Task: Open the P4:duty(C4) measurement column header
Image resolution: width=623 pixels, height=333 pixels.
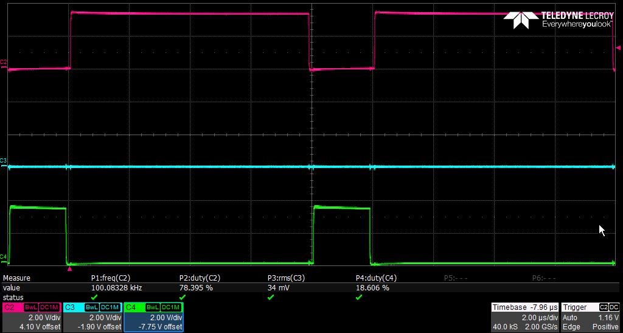Action: pyautogui.click(x=376, y=278)
